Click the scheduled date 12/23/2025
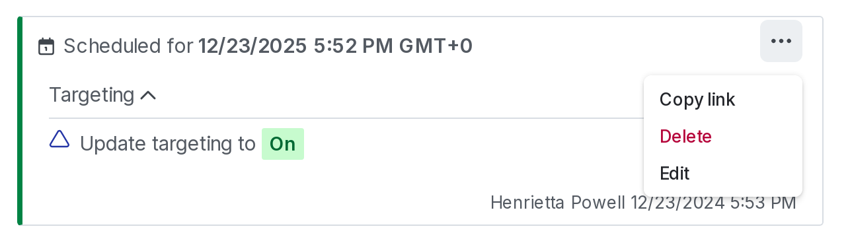 (252, 46)
